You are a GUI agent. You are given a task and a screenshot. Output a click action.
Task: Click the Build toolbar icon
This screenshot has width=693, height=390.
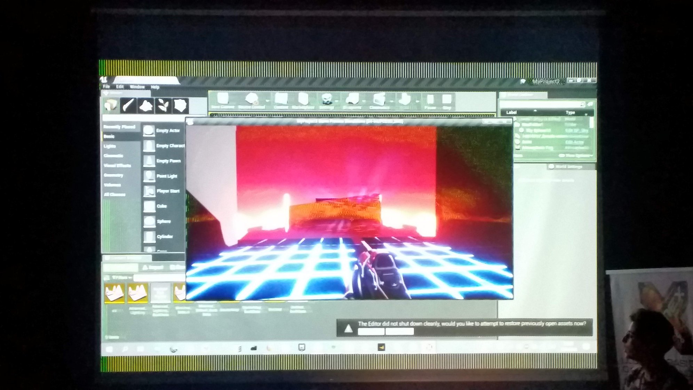pos(405,99)
